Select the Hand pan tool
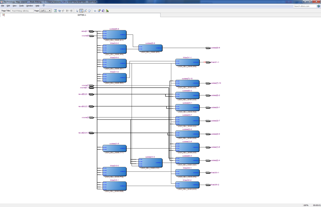 click(x=89, y=11)
